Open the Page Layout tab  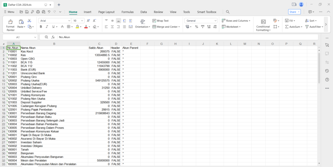pyautogui.click(x=106, y=12)
